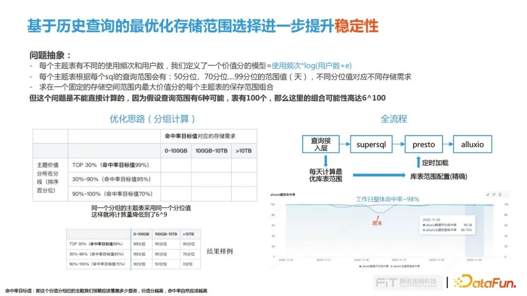This screenshot has width=527, height=296.
Task: Click the blue formula 使用频次*log(用户数+e)
Action: (311, 65)
